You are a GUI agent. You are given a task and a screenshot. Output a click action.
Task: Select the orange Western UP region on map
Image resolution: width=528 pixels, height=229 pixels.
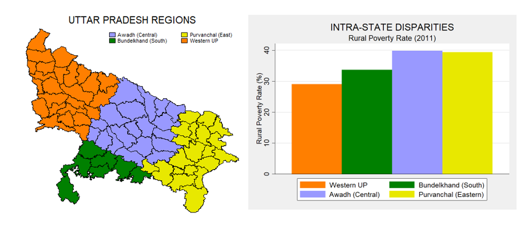tap(63, 86)
